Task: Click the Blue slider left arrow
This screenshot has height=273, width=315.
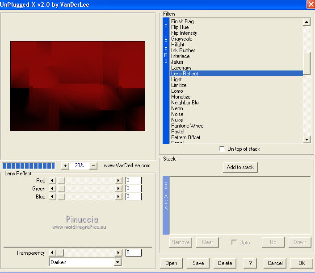Action: 52,197
